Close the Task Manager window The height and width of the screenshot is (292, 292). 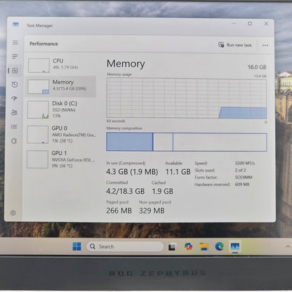(x=266, y=24)
